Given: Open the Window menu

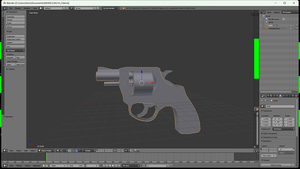Looking at the screenshot, I should 27,8.
